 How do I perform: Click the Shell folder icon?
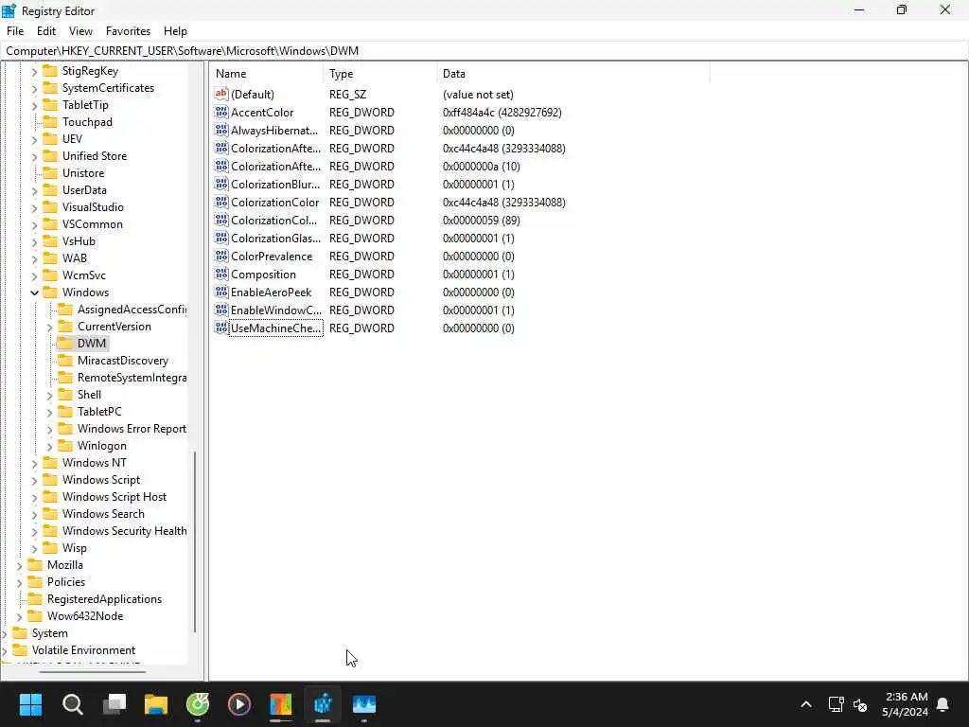pyautogui.click(x=65, y=395)
